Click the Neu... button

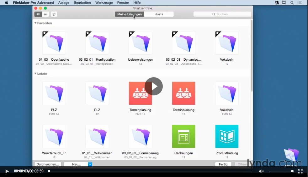coord(76,164)
